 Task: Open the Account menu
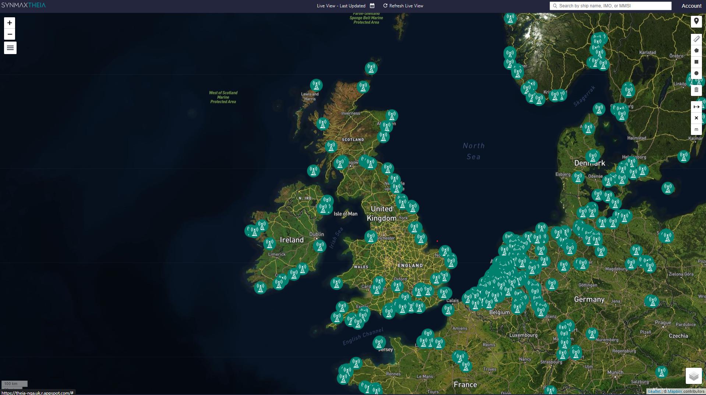pos(691,6)
